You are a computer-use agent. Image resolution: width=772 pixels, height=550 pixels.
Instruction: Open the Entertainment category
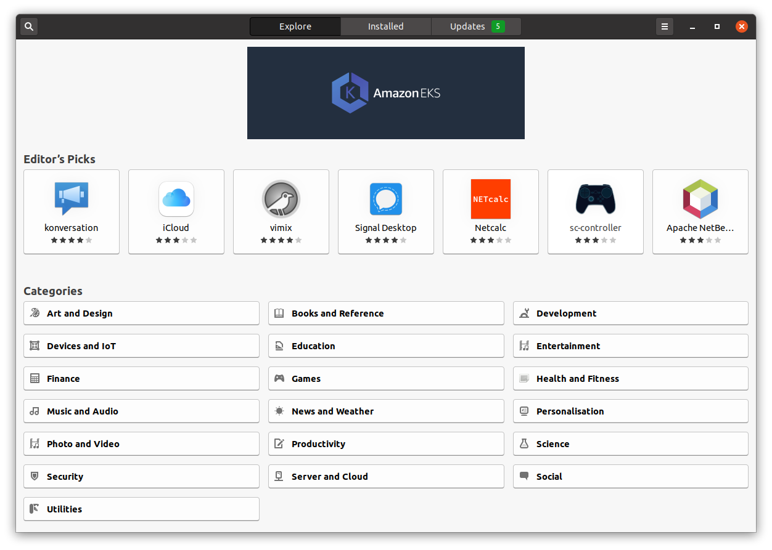pyautogui.click(x=631, y=346)
